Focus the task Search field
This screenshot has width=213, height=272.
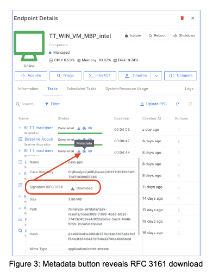29,104
